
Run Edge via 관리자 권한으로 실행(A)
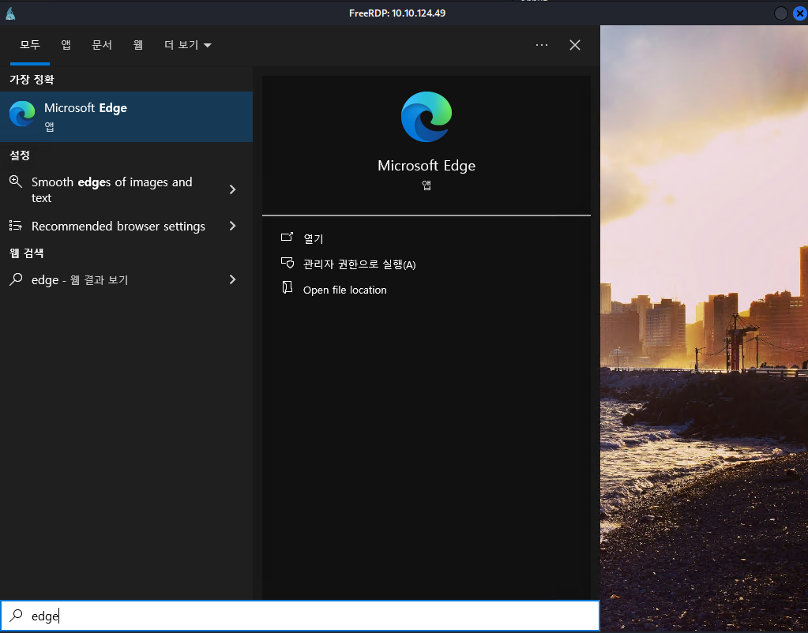pos(359,264)
